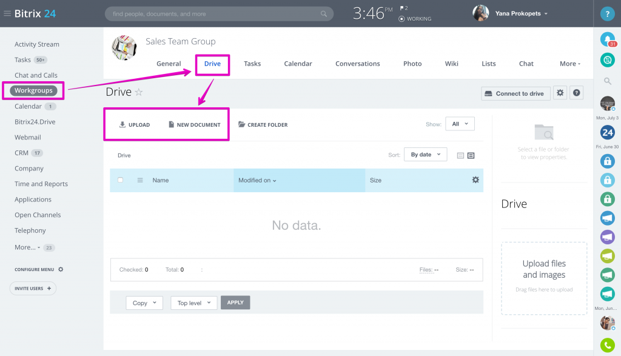Tick the select-all checkbox in table header

tap(121, 180)
